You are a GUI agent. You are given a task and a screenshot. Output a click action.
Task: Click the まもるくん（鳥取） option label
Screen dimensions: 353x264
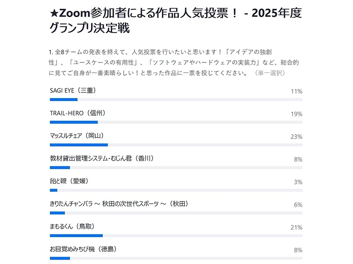72,227
